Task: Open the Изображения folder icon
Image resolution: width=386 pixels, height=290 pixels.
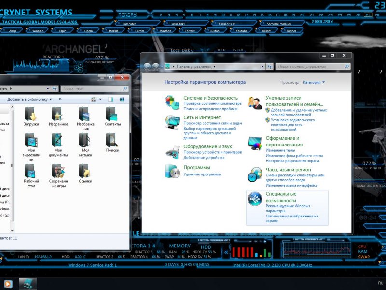Action: pyautogui.click(x=85, y=114)
